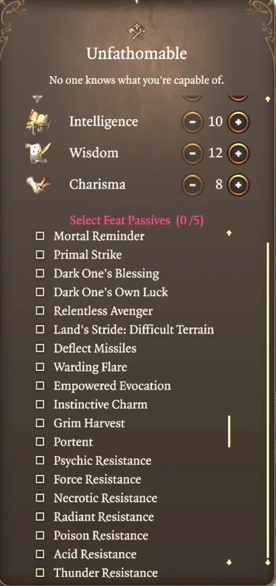This screenshot has width=276, height=586.
Task: Click the Intelligence book icon
Action: click(x=37, y=122)
